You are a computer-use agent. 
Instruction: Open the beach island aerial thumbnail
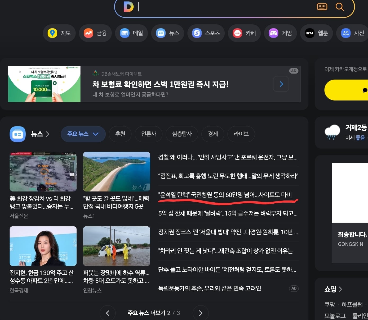tap(117, 172)
